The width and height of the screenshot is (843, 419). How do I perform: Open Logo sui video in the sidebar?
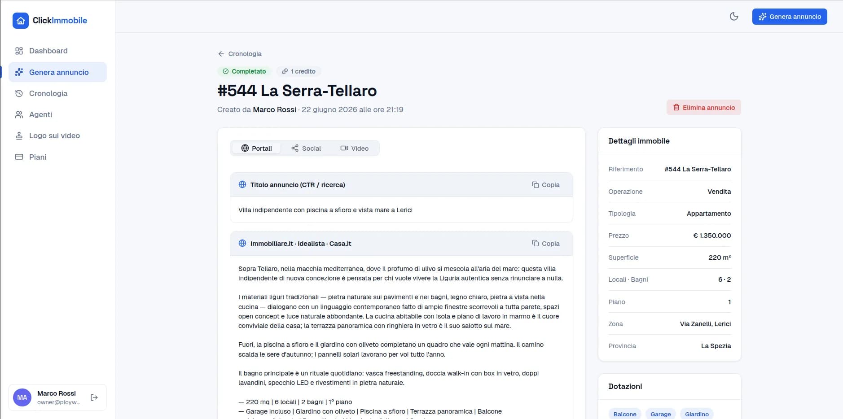pos(57,135)
